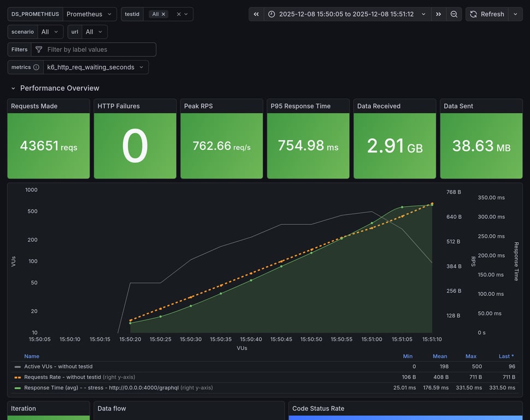Click the clock icon in time picker
This screenshot has height=420, width=530.
(x=272, y=14)
